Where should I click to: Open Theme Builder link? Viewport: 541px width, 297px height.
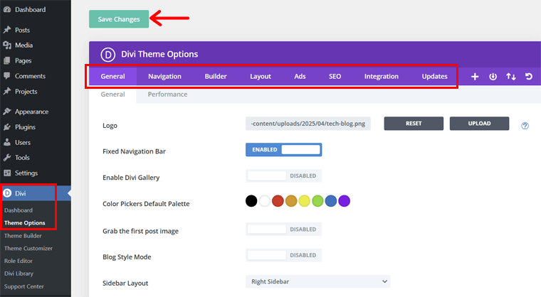(23, 236)
